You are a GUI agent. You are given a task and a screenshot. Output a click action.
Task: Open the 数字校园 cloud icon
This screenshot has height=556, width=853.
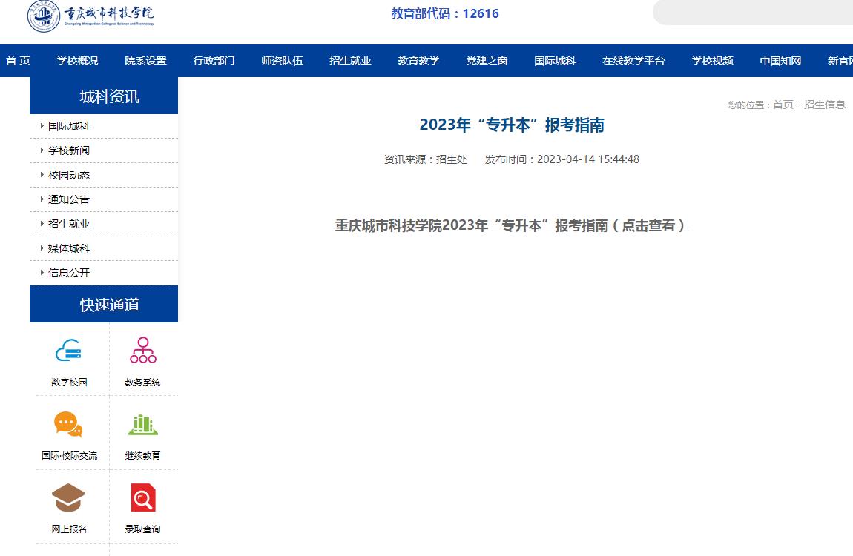tap(68, 351)
